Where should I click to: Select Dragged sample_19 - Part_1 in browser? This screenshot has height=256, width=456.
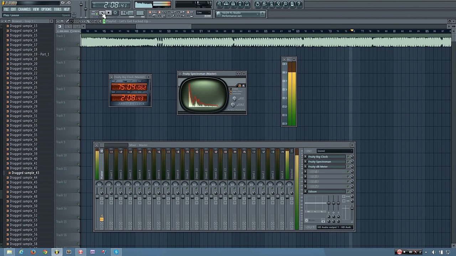point(29,54)
